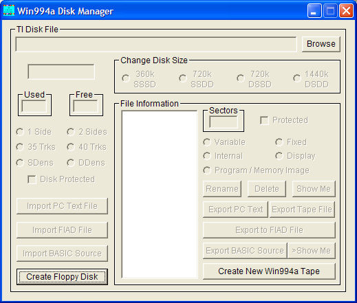Click Import FIAD File button
The width and height of the screenshot is (357, 303).
[62, 230]
